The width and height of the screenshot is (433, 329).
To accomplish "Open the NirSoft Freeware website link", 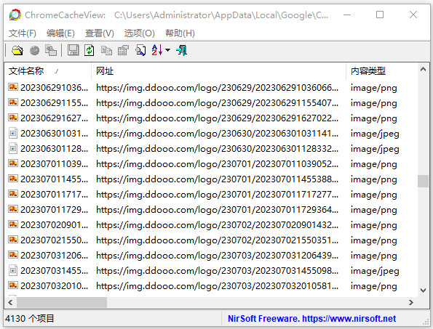I will pyautogui.click(x=311, y=319).
